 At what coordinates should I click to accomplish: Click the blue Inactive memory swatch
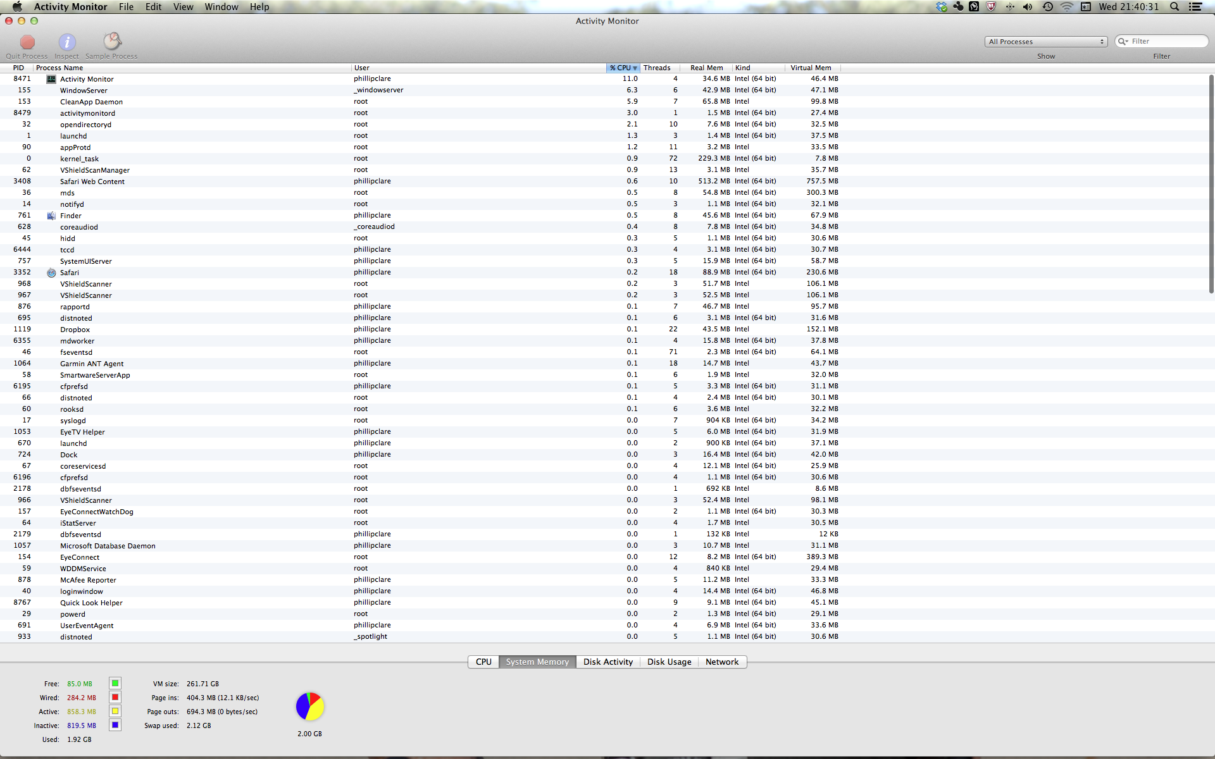pos(115,725)
